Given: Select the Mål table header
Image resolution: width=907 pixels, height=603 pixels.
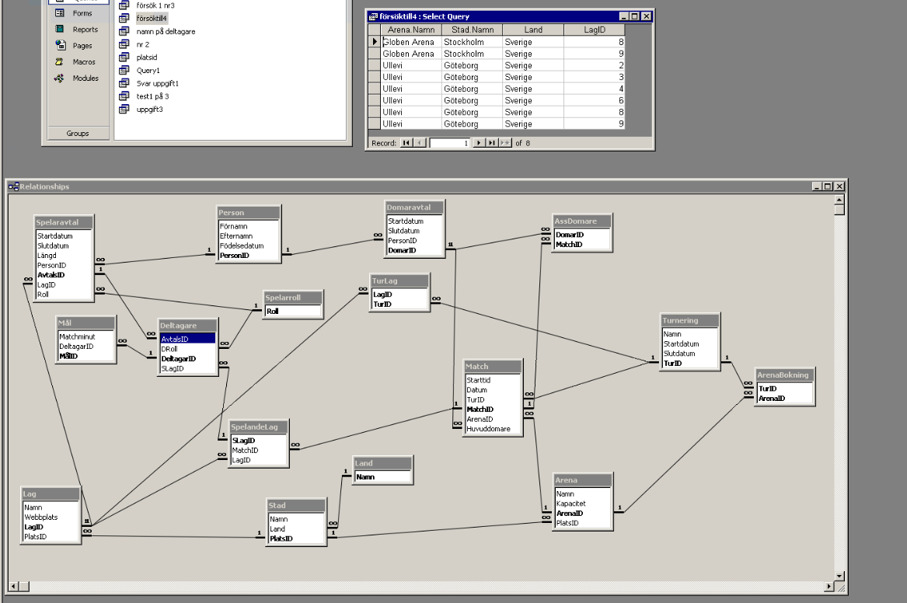Looking at the screenshot, I should (85, 322).
